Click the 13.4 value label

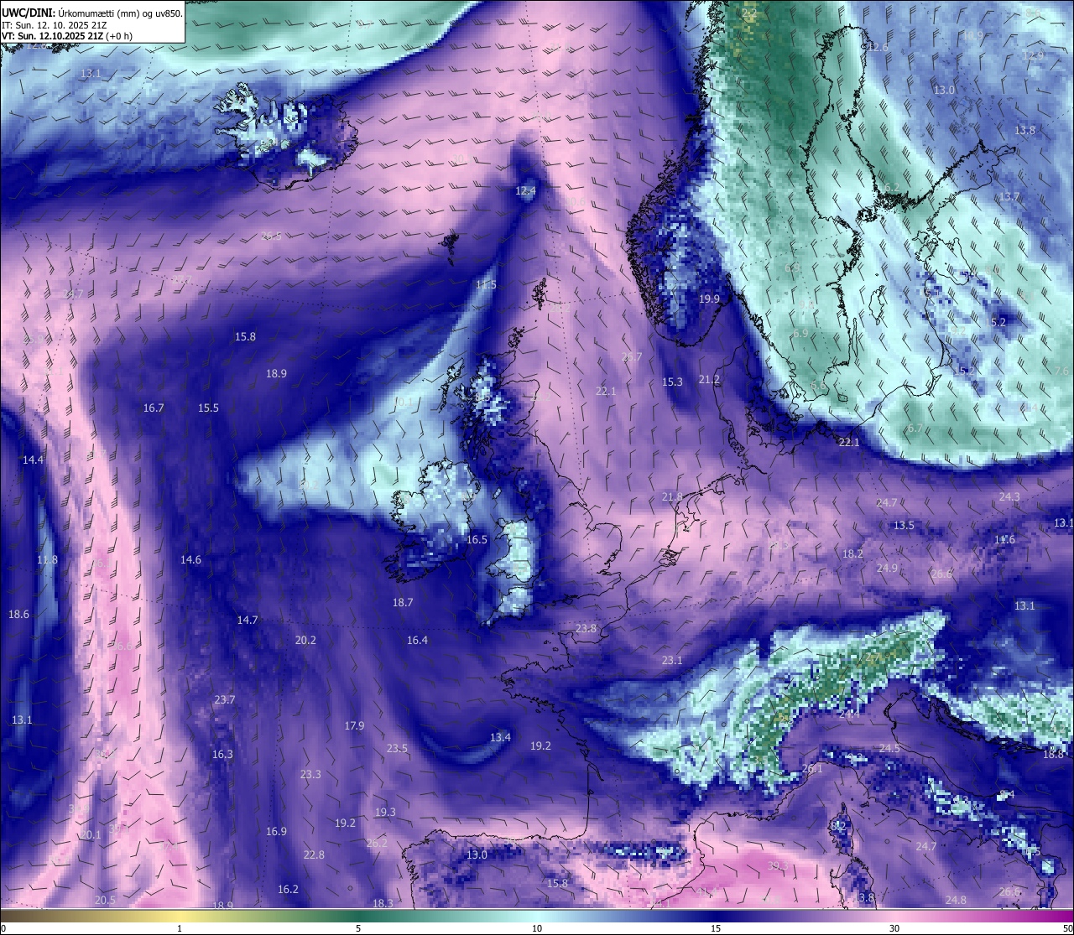coord(500,738)
